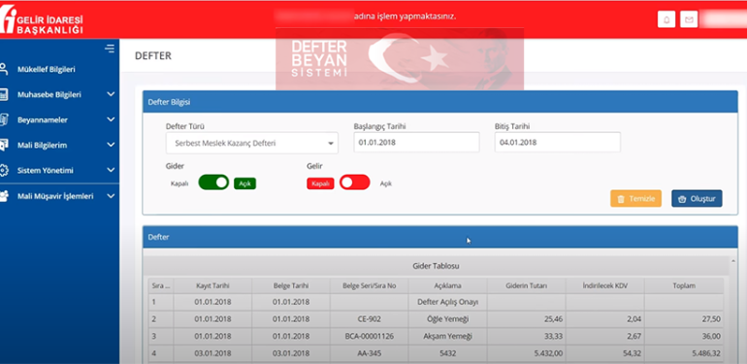Viewport: 747px width, 364px height.
Task: Click the Belge Tarihi column header
Action: pos(291,286)
